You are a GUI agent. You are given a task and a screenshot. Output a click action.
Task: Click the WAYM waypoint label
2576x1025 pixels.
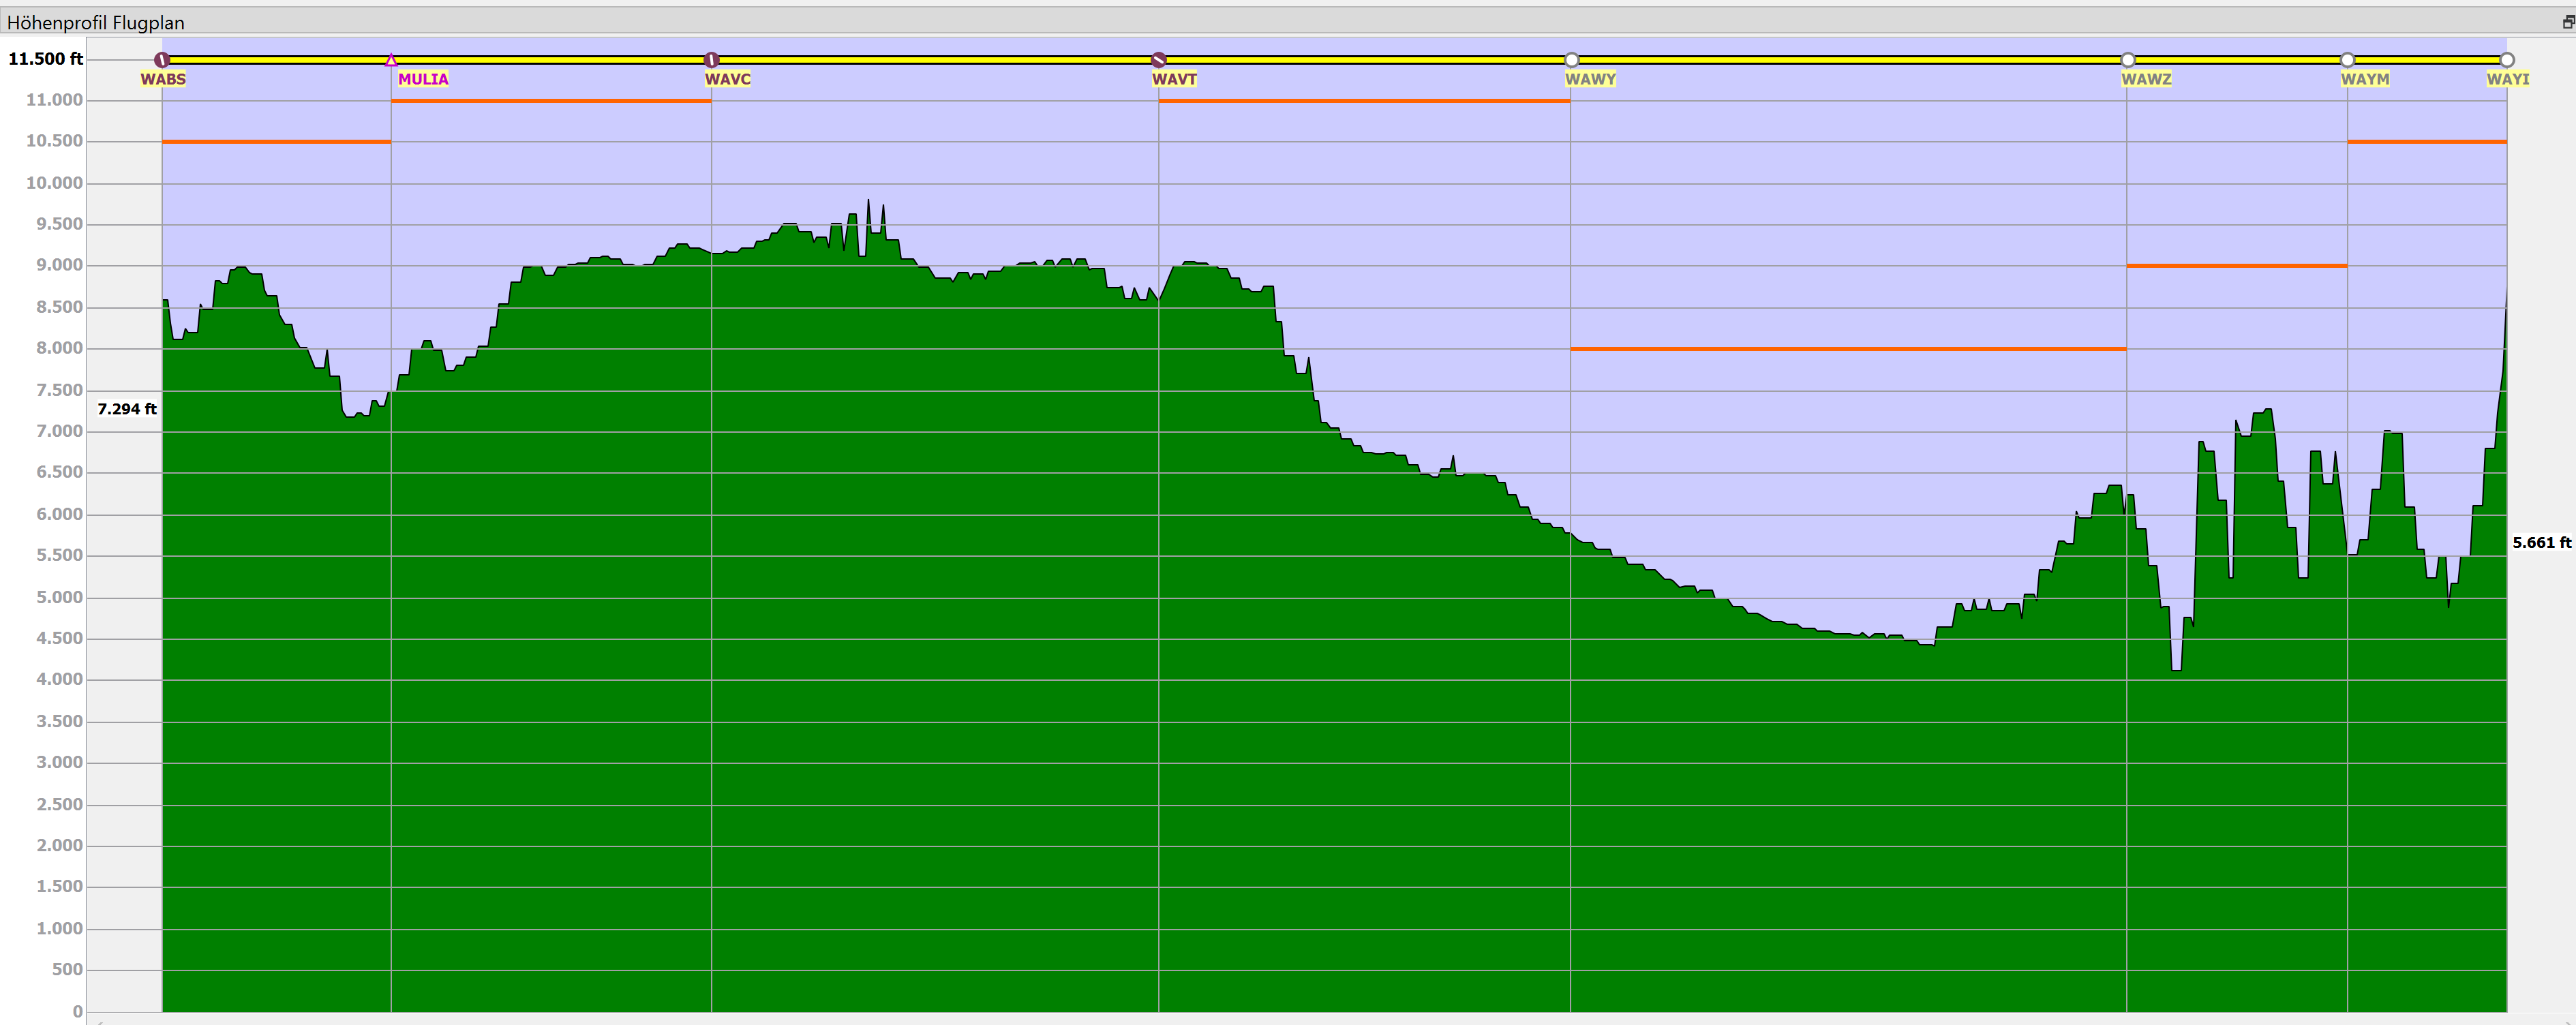(2365, 79)
